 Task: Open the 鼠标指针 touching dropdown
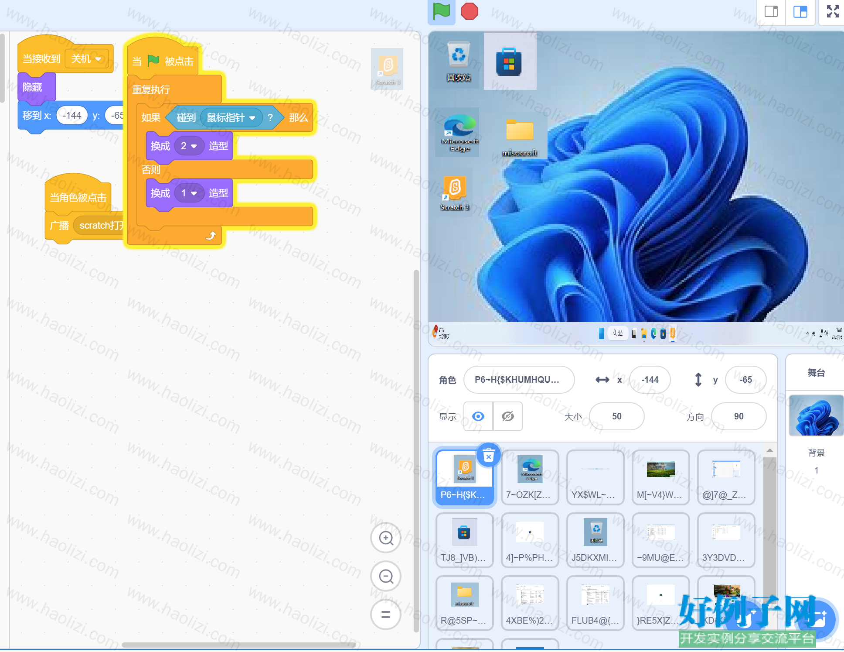[231, 118]
